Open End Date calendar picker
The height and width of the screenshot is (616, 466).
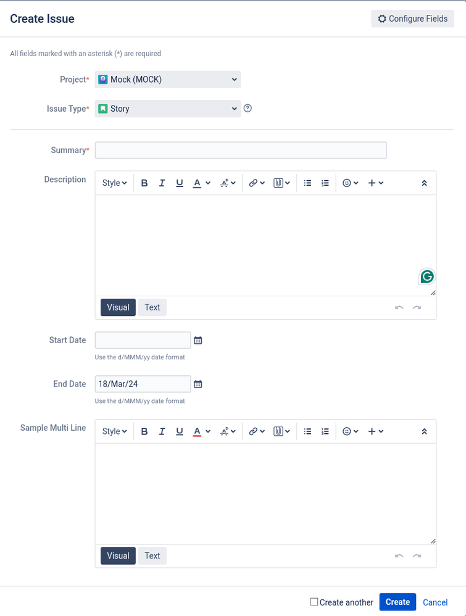[198, 384]
